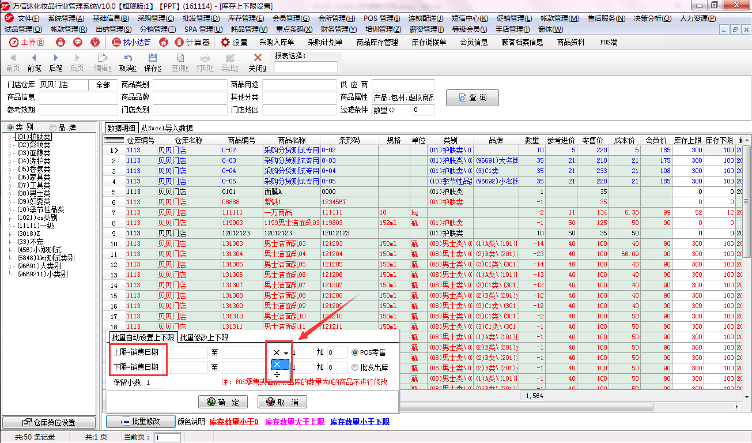The image size is (752, 443).
Task: Click the 导出 export icon
Action: tap(230, 62)
